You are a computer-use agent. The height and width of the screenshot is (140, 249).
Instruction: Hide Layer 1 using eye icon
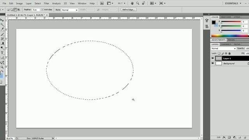click(213, 58)
